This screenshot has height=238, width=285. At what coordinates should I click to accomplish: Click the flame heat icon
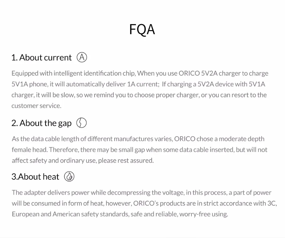pyautogui.click(x=69, y=177)
